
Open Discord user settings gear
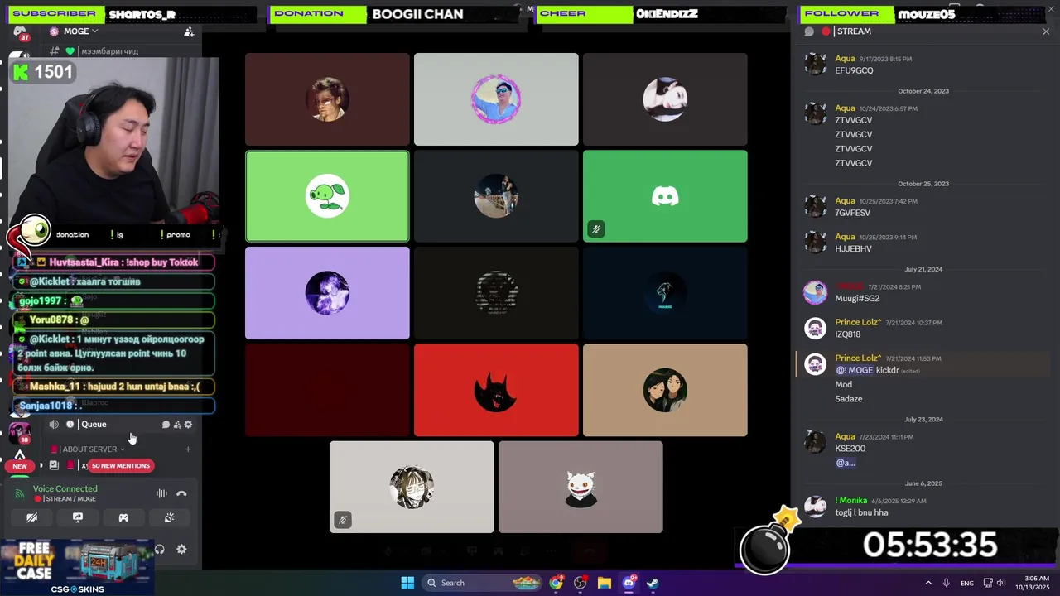[181, 549]
